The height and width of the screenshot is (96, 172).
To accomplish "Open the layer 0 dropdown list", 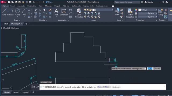I will pos(112,10).
